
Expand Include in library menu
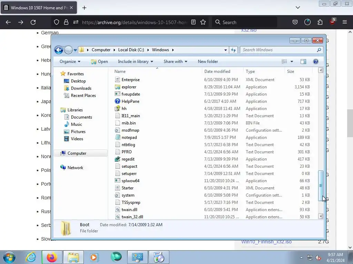[135, 62]
